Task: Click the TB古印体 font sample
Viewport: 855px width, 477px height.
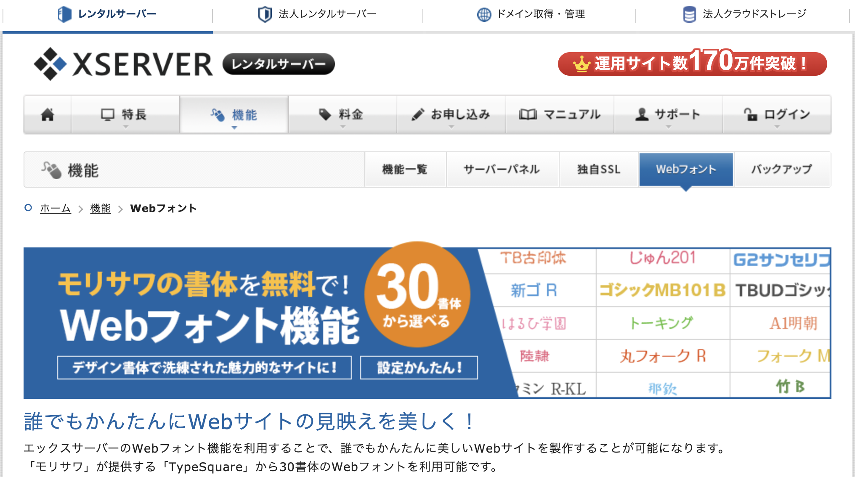Action: [x=533, y=258]
